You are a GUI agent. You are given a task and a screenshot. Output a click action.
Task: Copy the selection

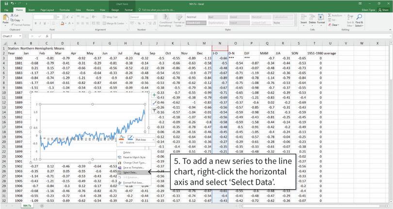16,20
